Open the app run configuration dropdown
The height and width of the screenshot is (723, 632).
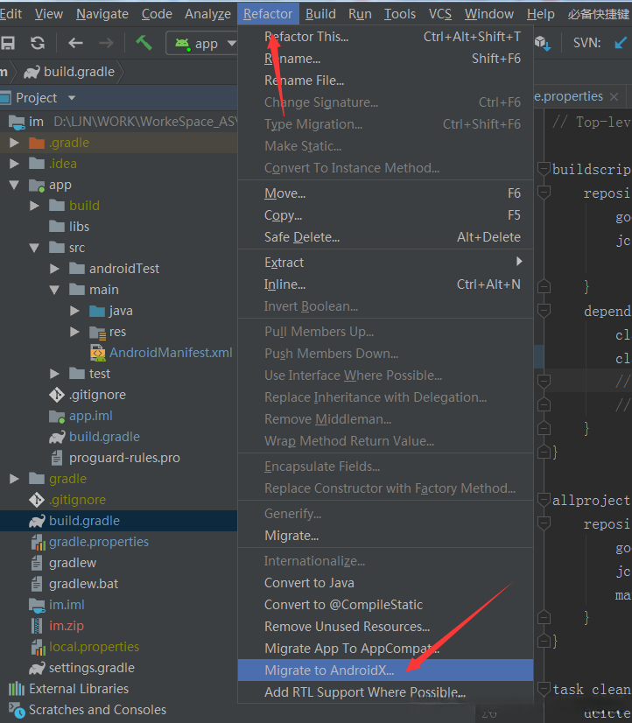(x=202, y=44)
